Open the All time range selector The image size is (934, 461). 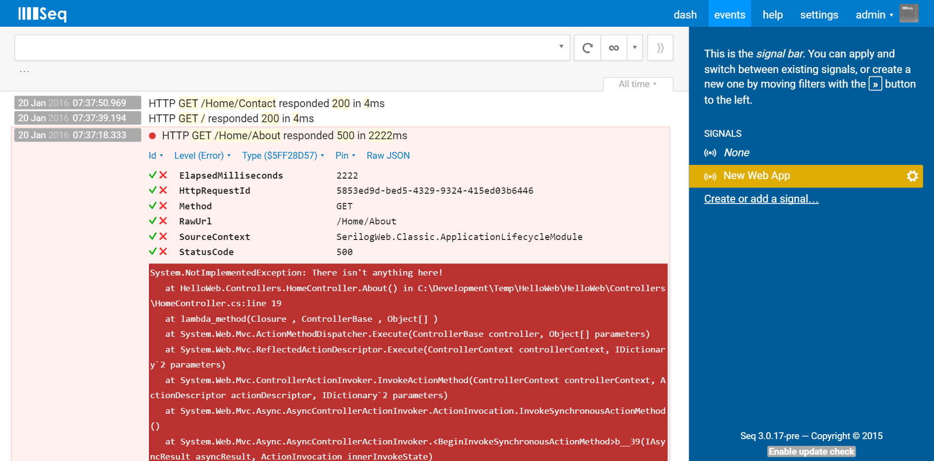[638, 84]
